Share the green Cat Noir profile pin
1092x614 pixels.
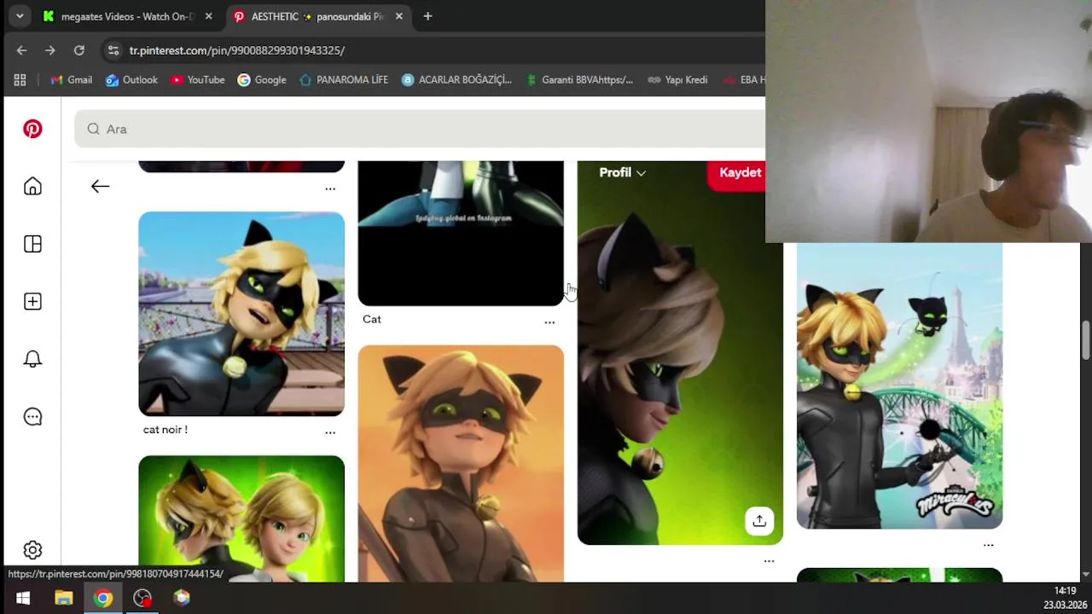click(x=759, y=521)
